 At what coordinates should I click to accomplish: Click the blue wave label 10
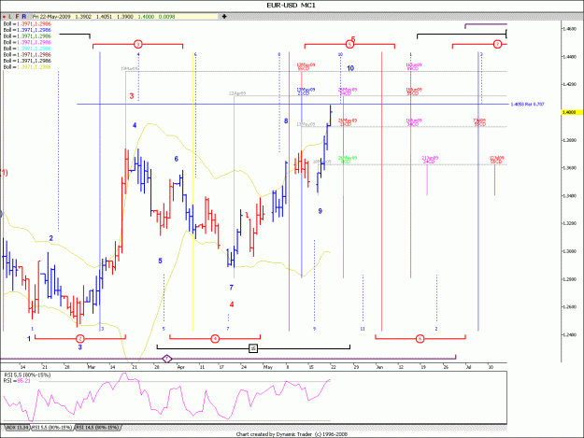pos(350,68)
